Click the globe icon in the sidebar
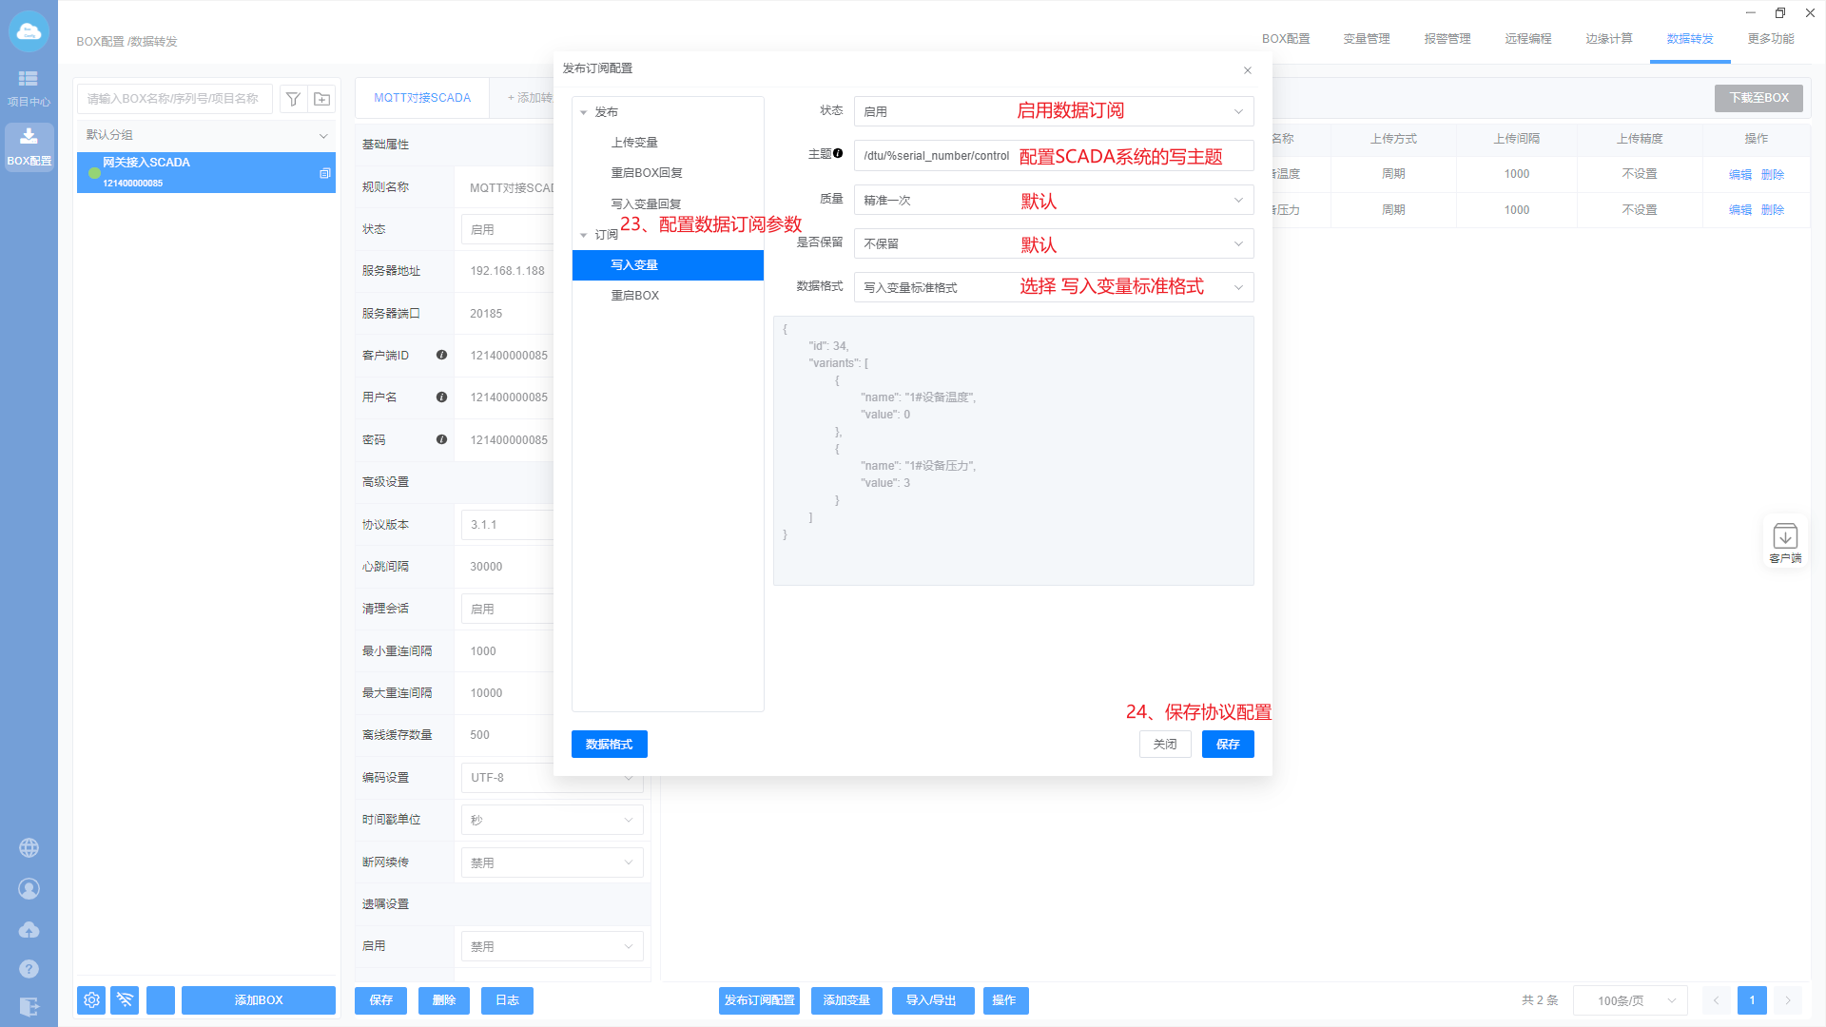This screenshot has width=1826, height=1027. 29,847
